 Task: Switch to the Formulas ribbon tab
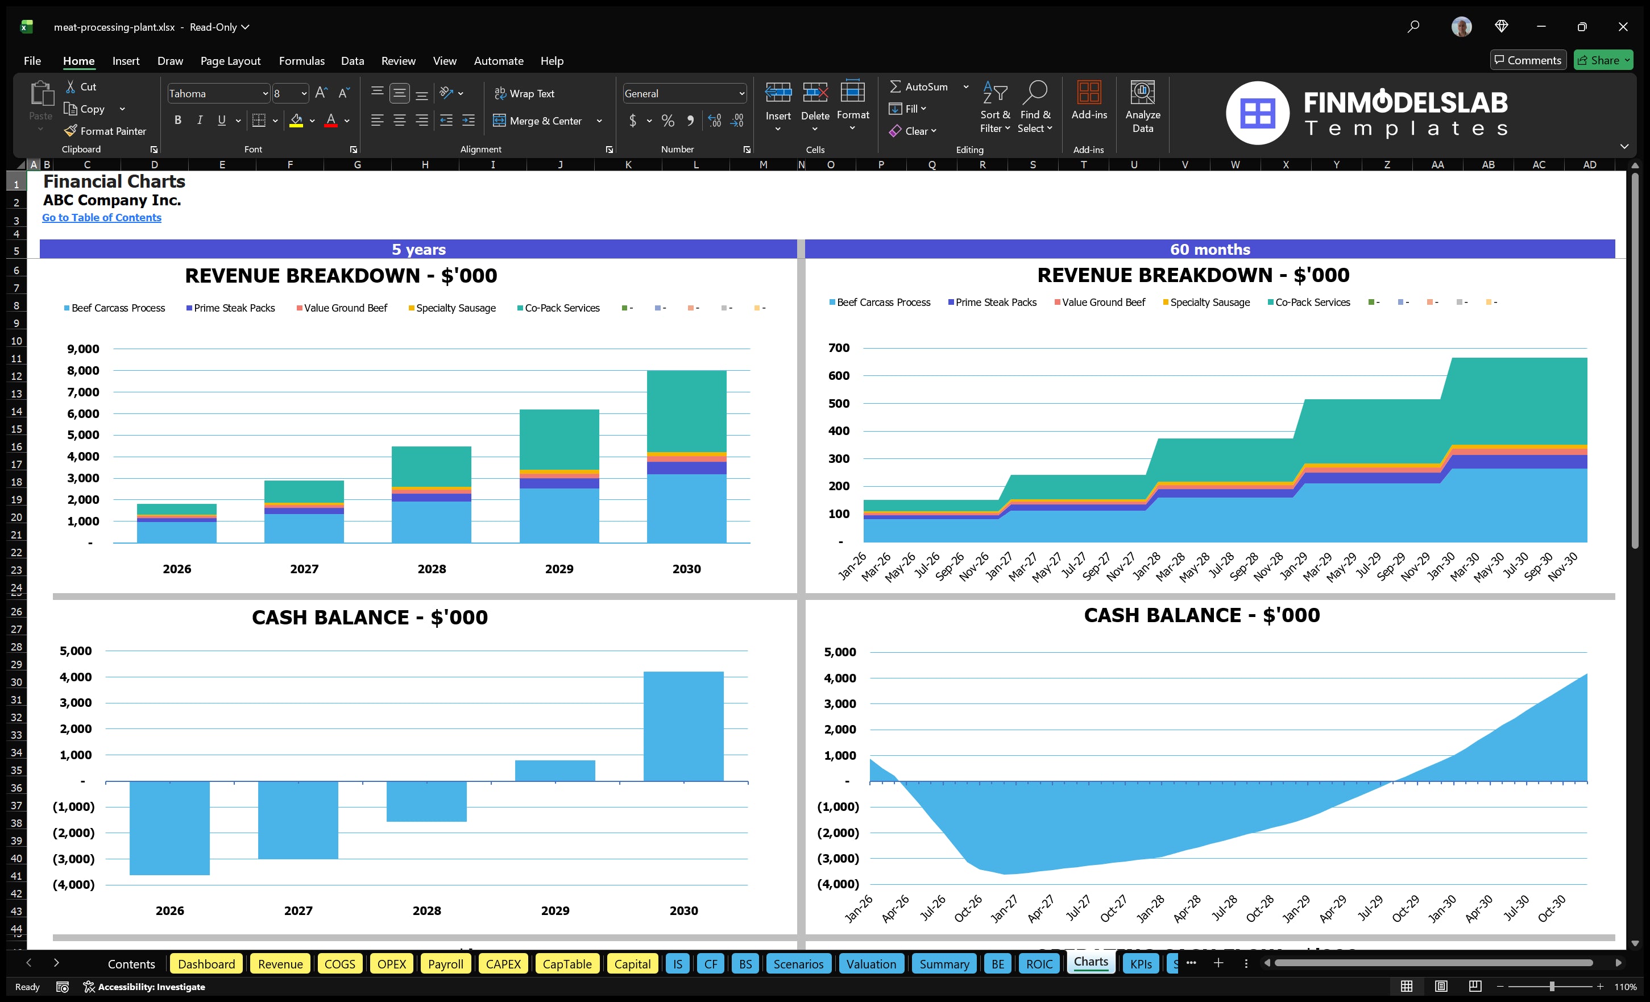point(301,60)
